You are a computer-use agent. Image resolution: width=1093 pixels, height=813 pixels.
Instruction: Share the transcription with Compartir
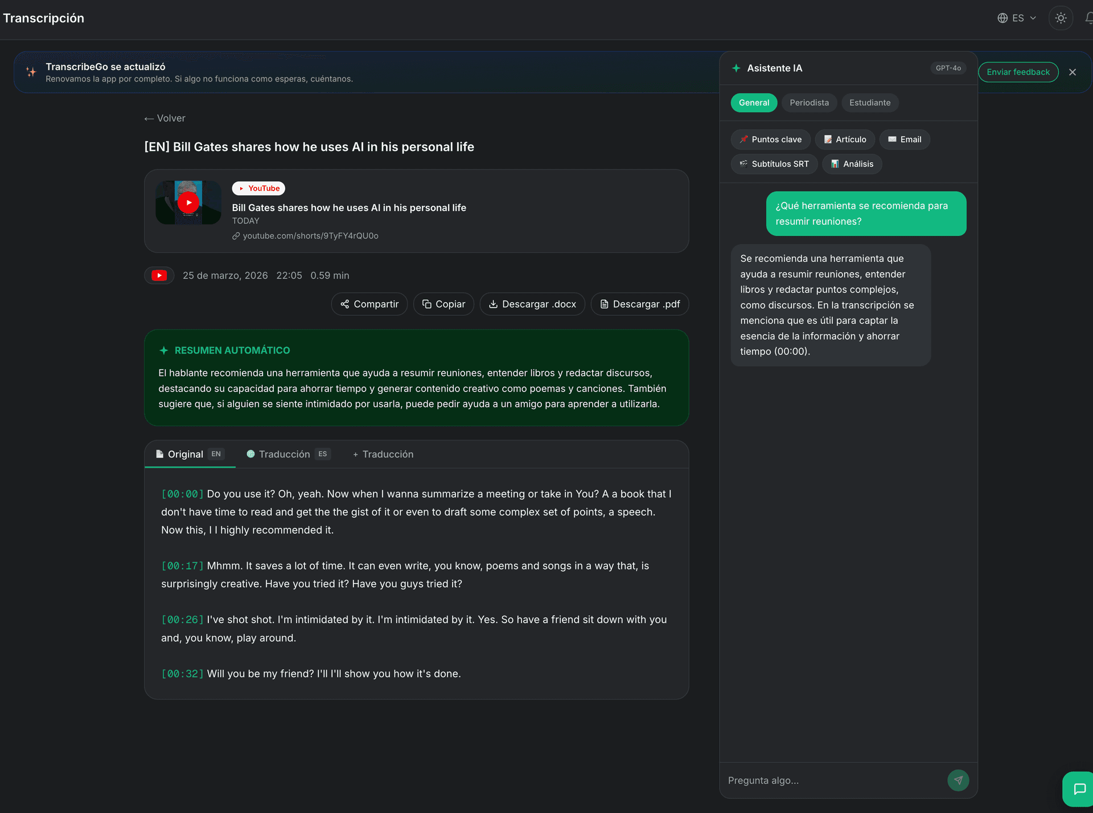369,304
